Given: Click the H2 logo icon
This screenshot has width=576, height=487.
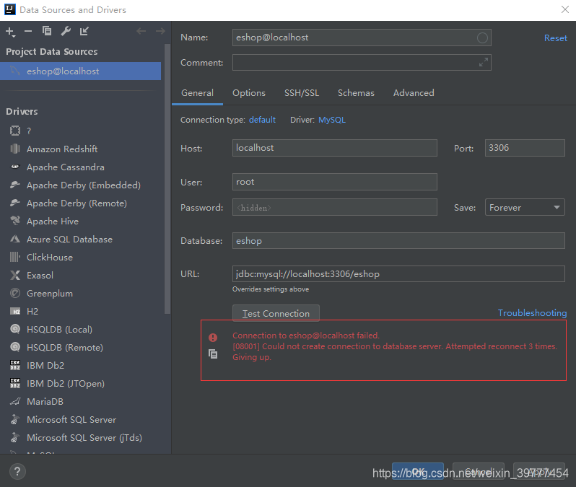Looking at the screenshot, I should 15,312.
